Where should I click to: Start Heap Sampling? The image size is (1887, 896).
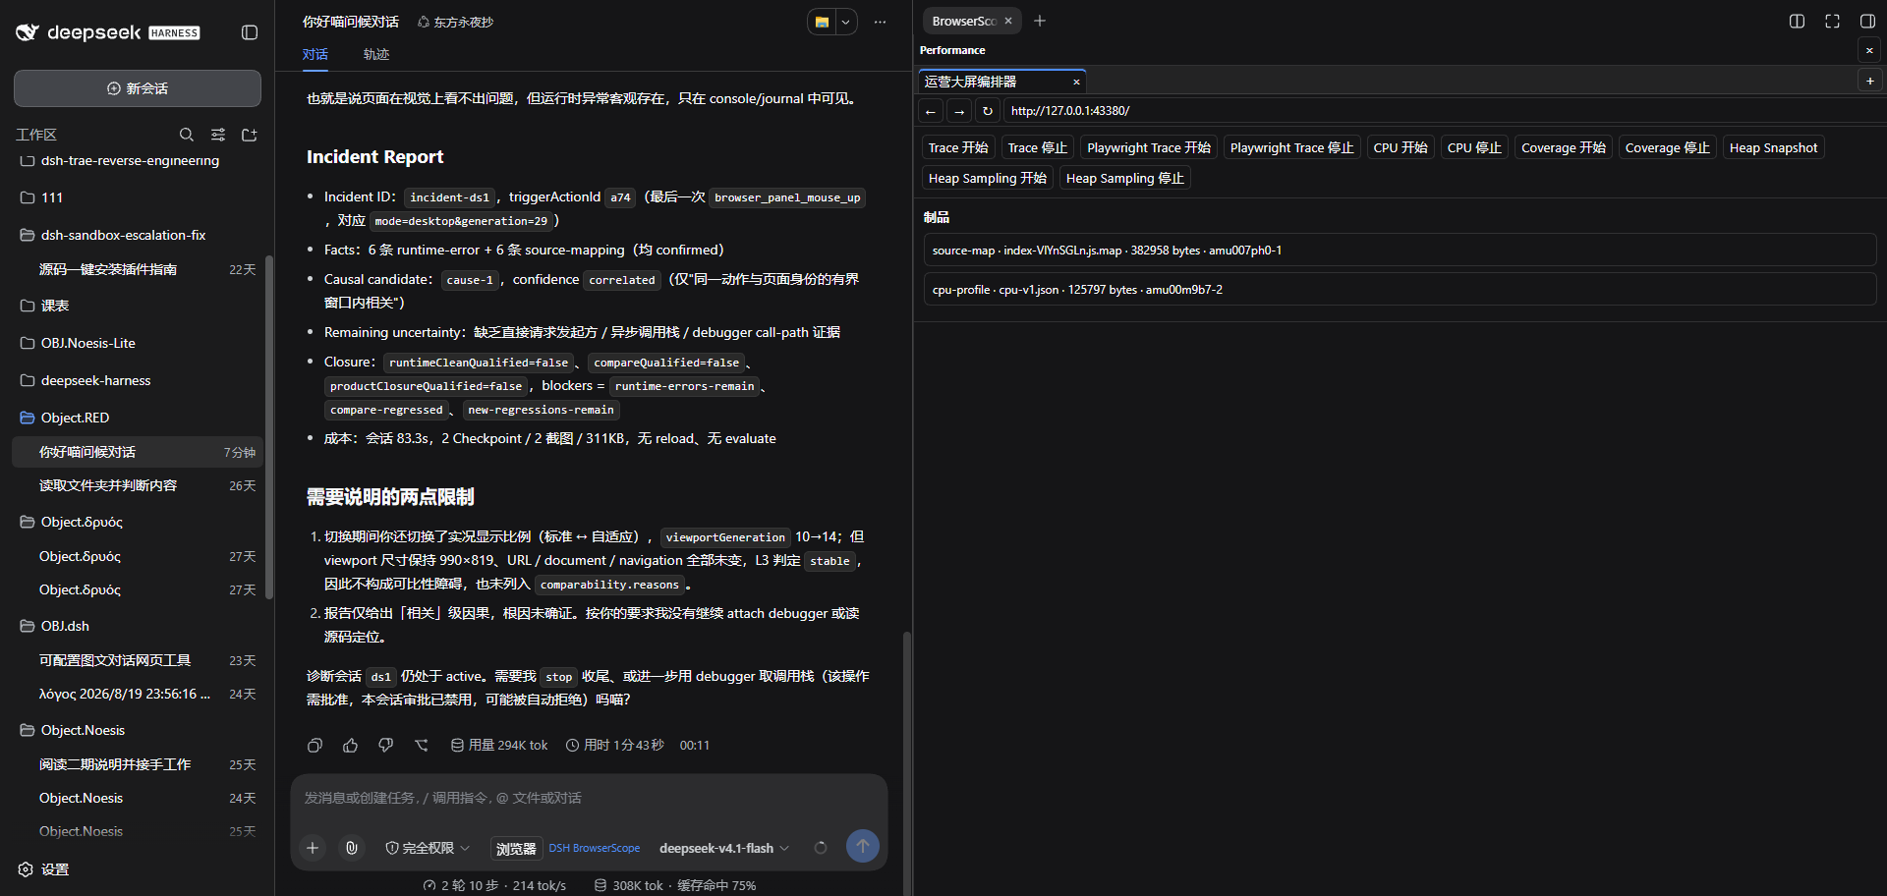[988, 178]
